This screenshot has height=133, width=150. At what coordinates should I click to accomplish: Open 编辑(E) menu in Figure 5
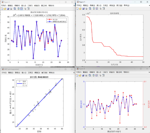10,5
